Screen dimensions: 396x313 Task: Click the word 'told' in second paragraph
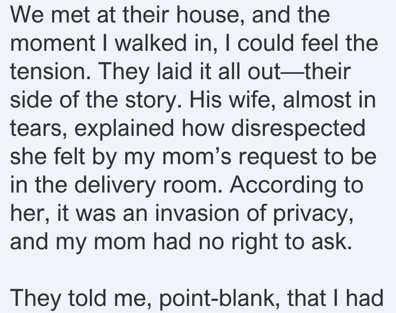[87, 299]
